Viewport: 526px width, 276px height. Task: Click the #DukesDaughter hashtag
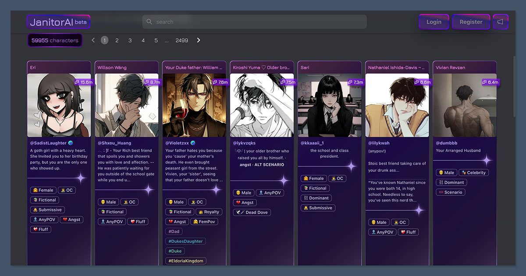(x=185, y=241)
